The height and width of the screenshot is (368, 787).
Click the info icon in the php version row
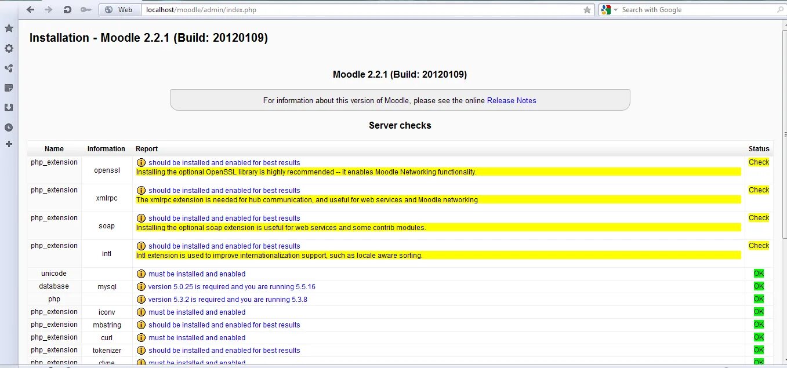141,300
